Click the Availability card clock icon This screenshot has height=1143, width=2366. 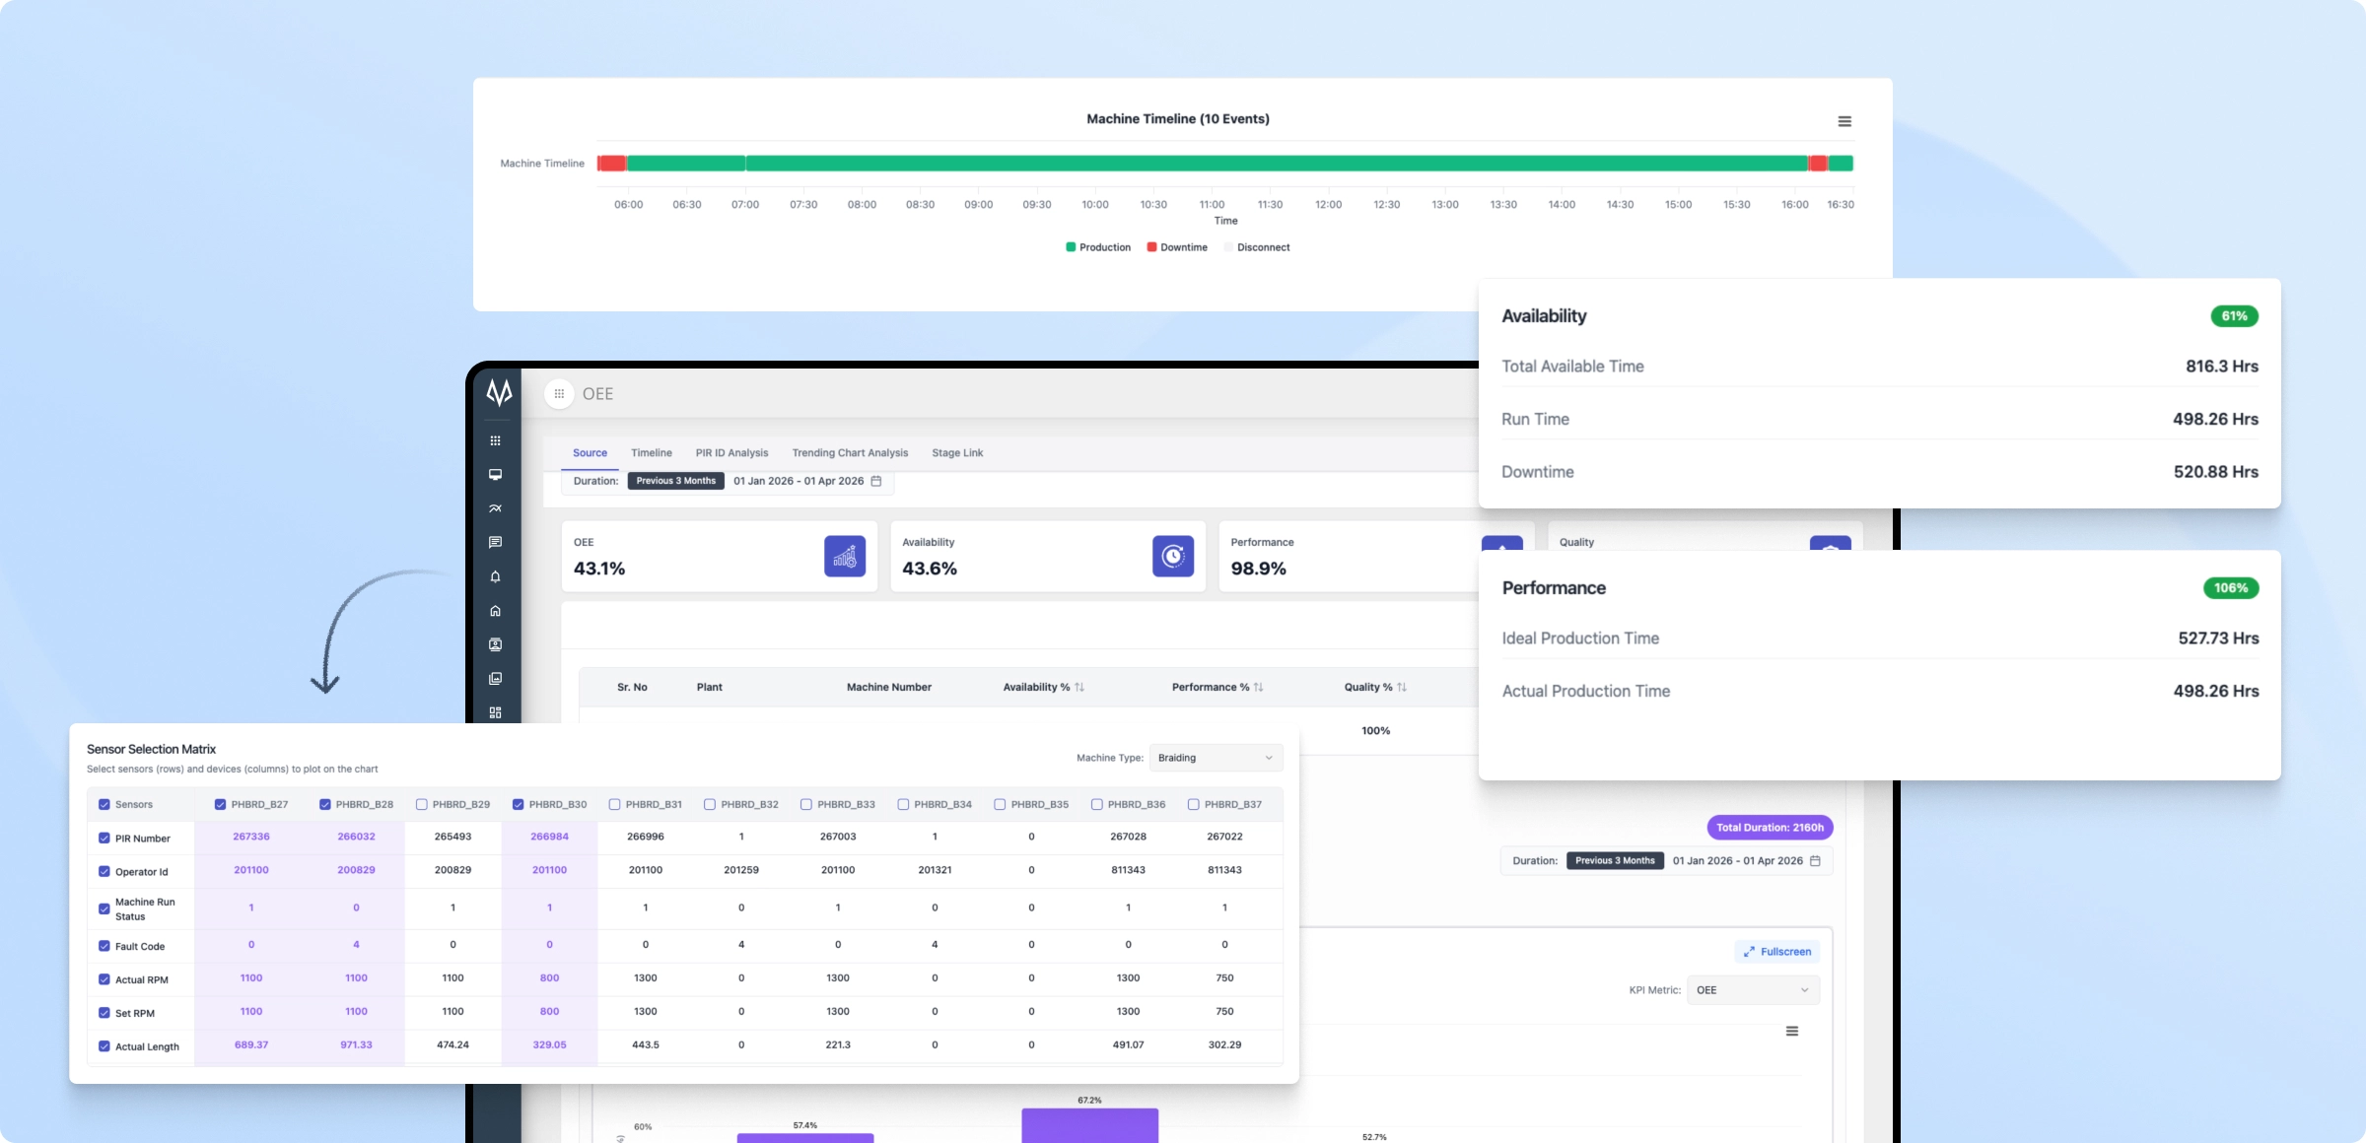(x=1172, y=557)
